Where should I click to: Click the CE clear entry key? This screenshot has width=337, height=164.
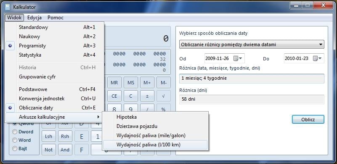(x=114, y=96)
